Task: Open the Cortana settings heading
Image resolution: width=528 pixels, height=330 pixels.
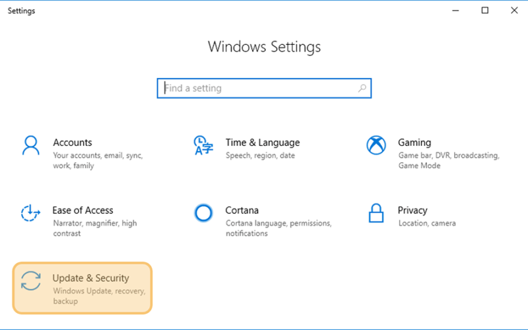Action: 242,210
